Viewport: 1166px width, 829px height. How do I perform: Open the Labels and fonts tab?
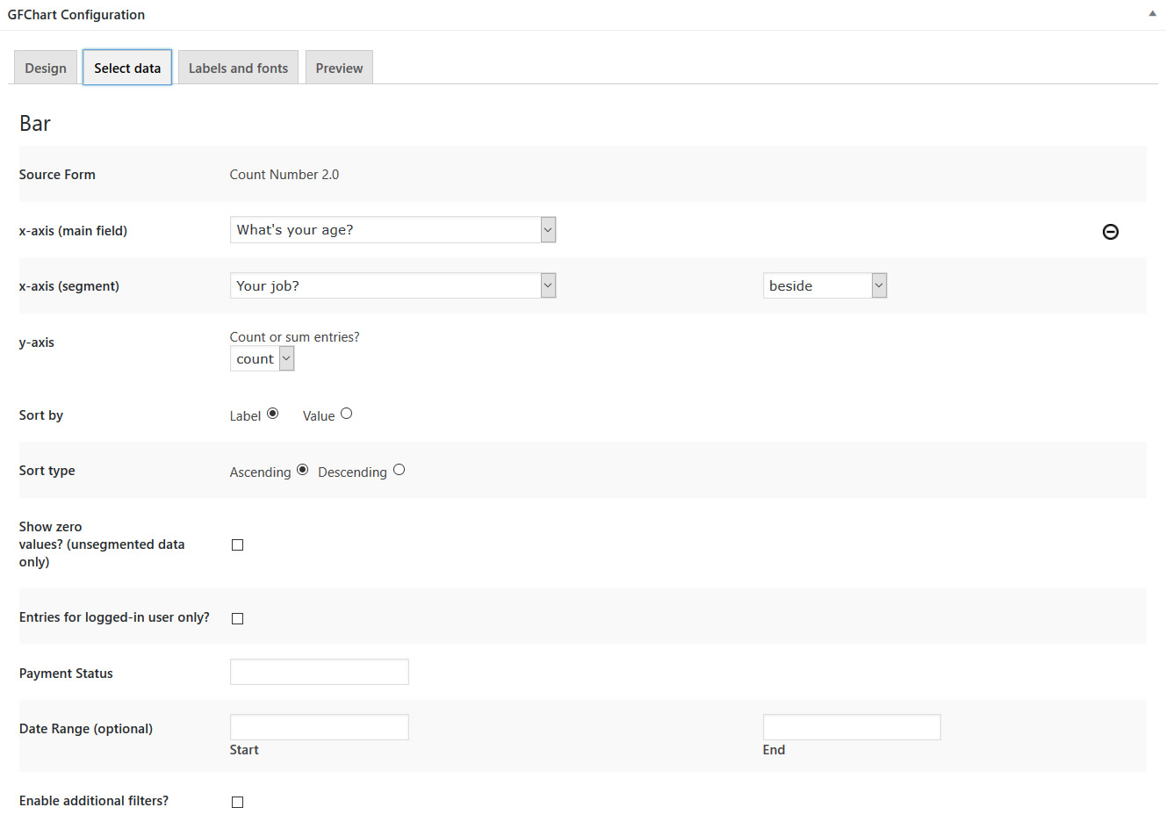tap(238, 68)
